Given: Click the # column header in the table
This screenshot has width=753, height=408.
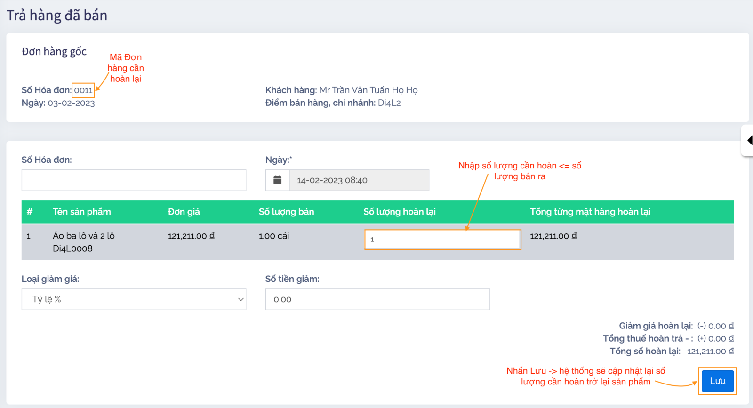Looking at the screenshot, I should click(30, 212).
